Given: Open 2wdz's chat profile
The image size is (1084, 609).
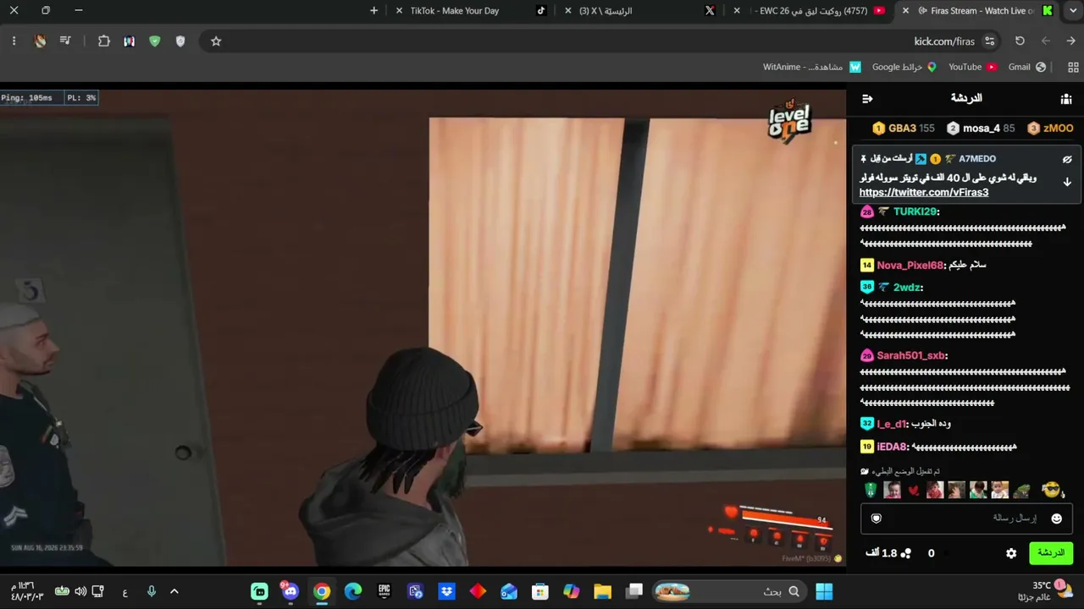Looking at the screenshot, I should tap(906, 288).
